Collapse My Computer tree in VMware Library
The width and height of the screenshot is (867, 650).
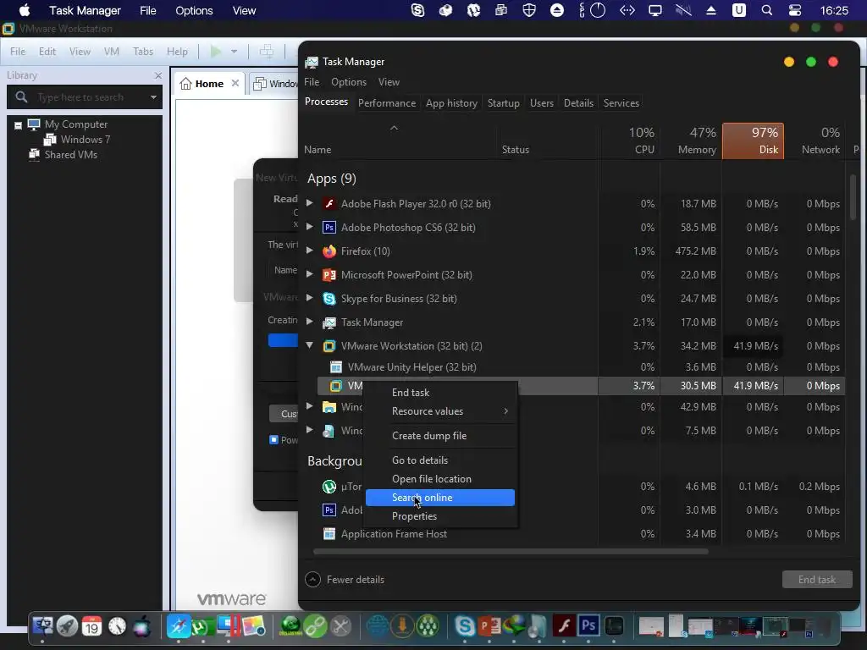pyautogui.click(x=18, y=125)
